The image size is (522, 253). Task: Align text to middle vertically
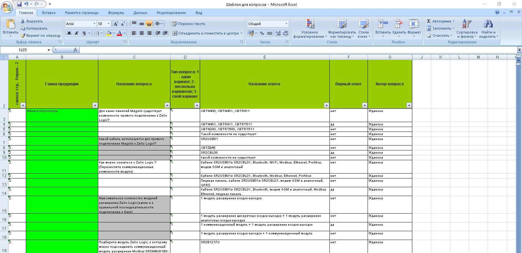click(141, 24)
